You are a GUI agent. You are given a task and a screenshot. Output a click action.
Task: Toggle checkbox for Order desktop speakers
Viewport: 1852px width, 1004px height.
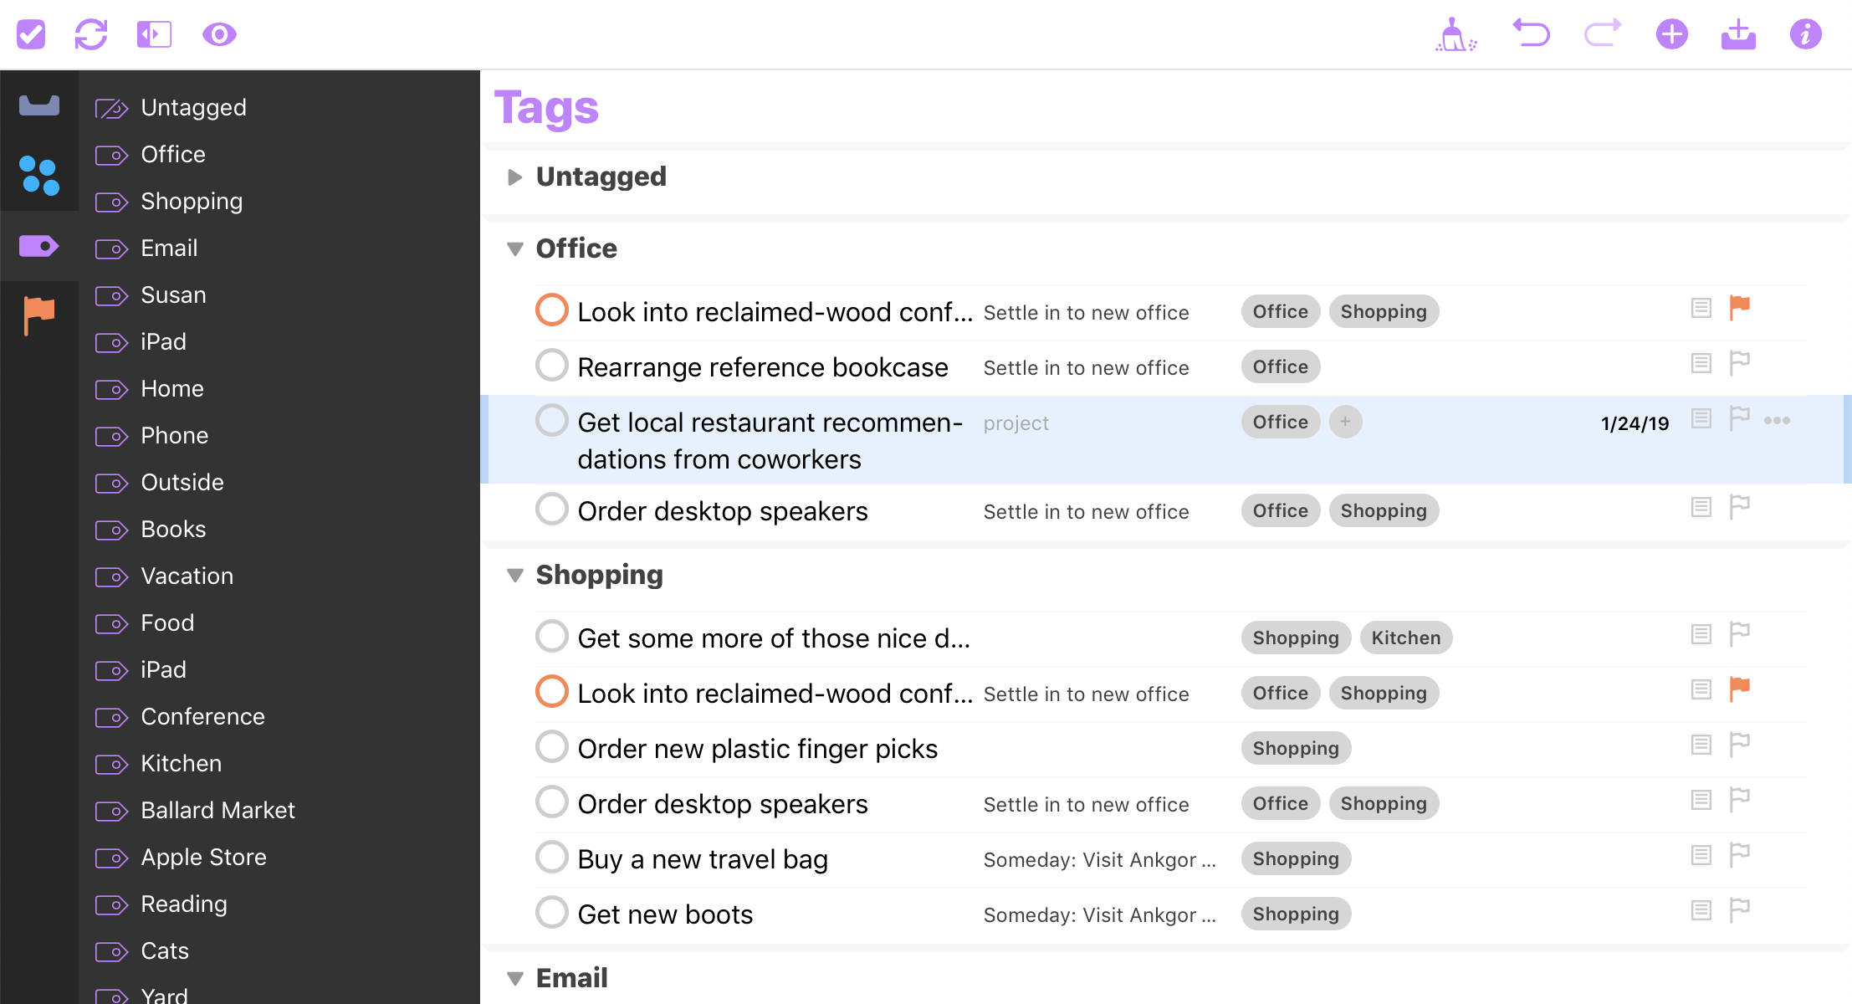[x=552, y=510]
